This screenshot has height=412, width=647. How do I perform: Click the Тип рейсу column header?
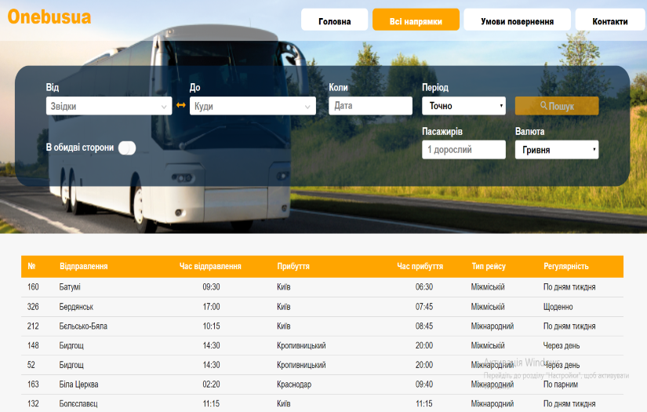(489, 266)
